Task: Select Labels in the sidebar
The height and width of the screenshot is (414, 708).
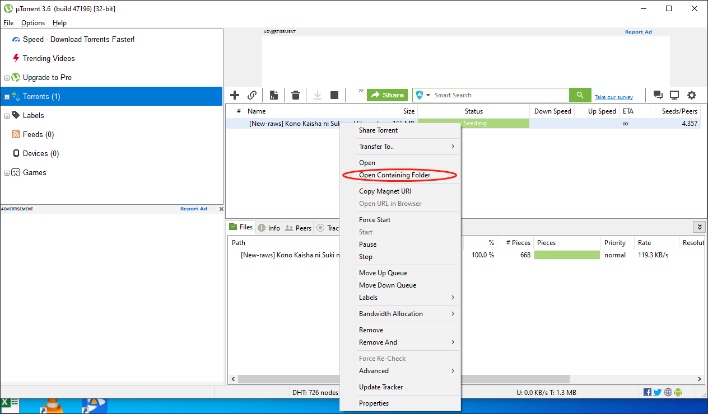Action: [x=33, y=115]
